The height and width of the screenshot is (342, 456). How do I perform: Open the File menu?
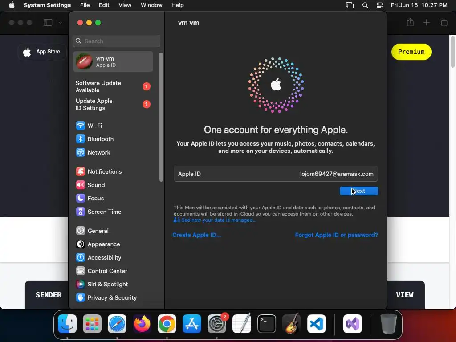point(85,5)
